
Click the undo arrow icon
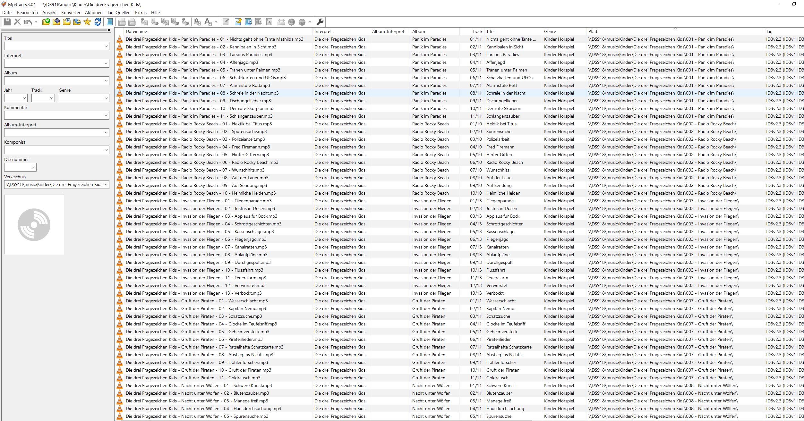pyautogui.click(x=28, y=22)
